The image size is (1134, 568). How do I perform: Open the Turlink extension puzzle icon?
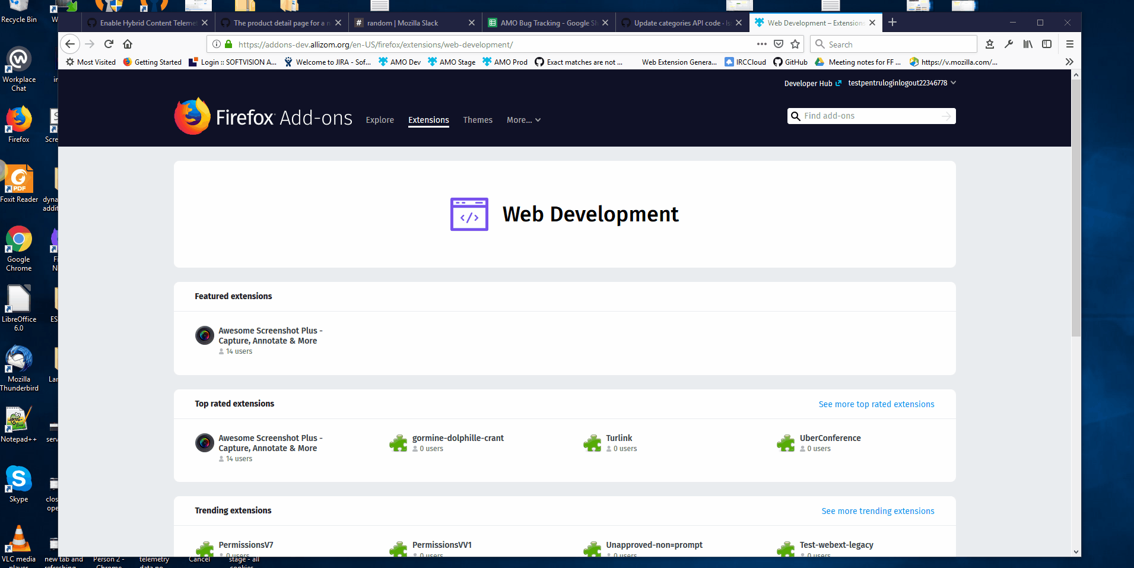click(x=592, y=443)
